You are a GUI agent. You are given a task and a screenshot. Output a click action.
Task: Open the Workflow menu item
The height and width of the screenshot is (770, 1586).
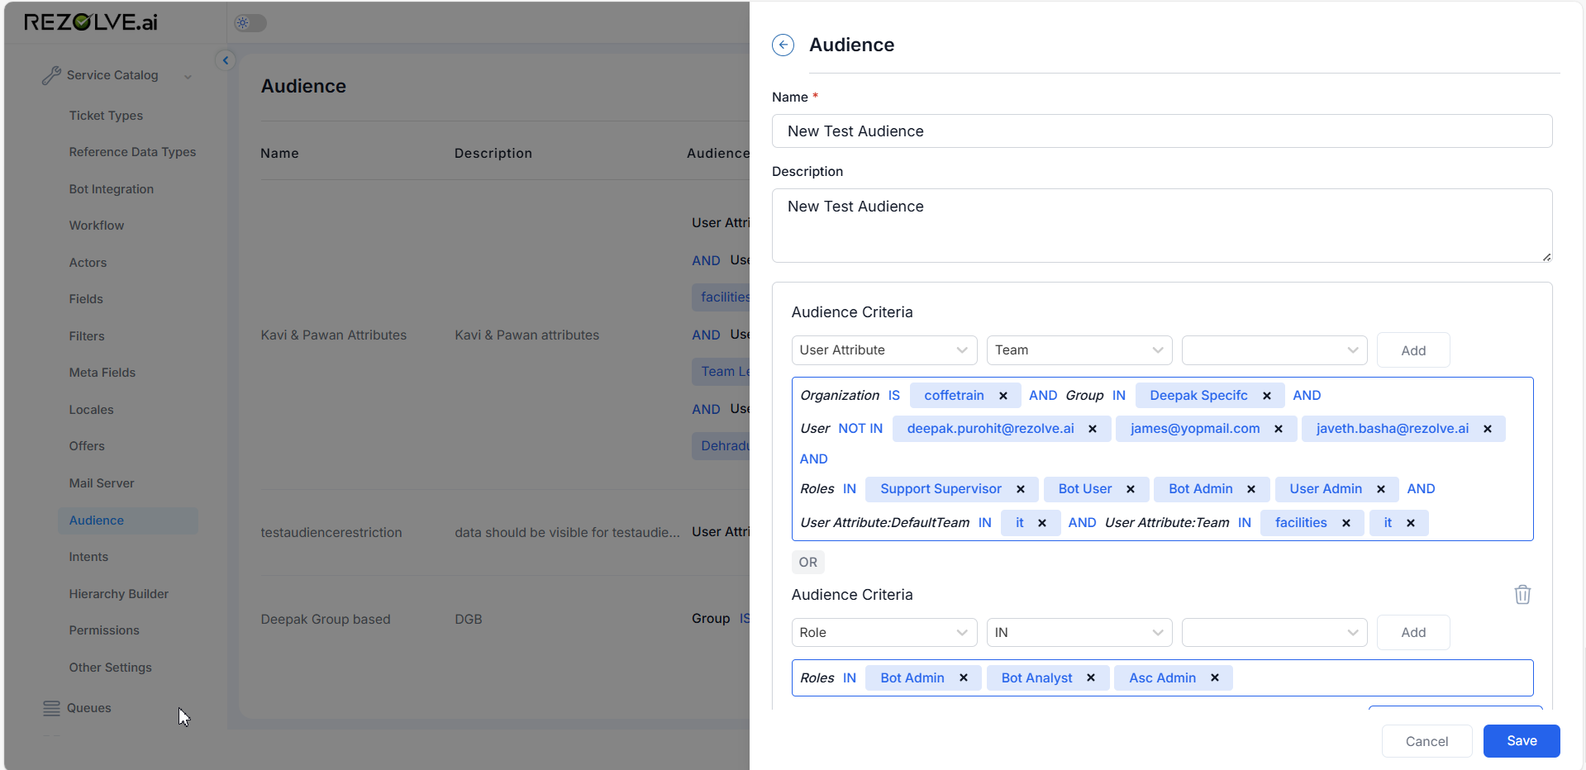97,226
